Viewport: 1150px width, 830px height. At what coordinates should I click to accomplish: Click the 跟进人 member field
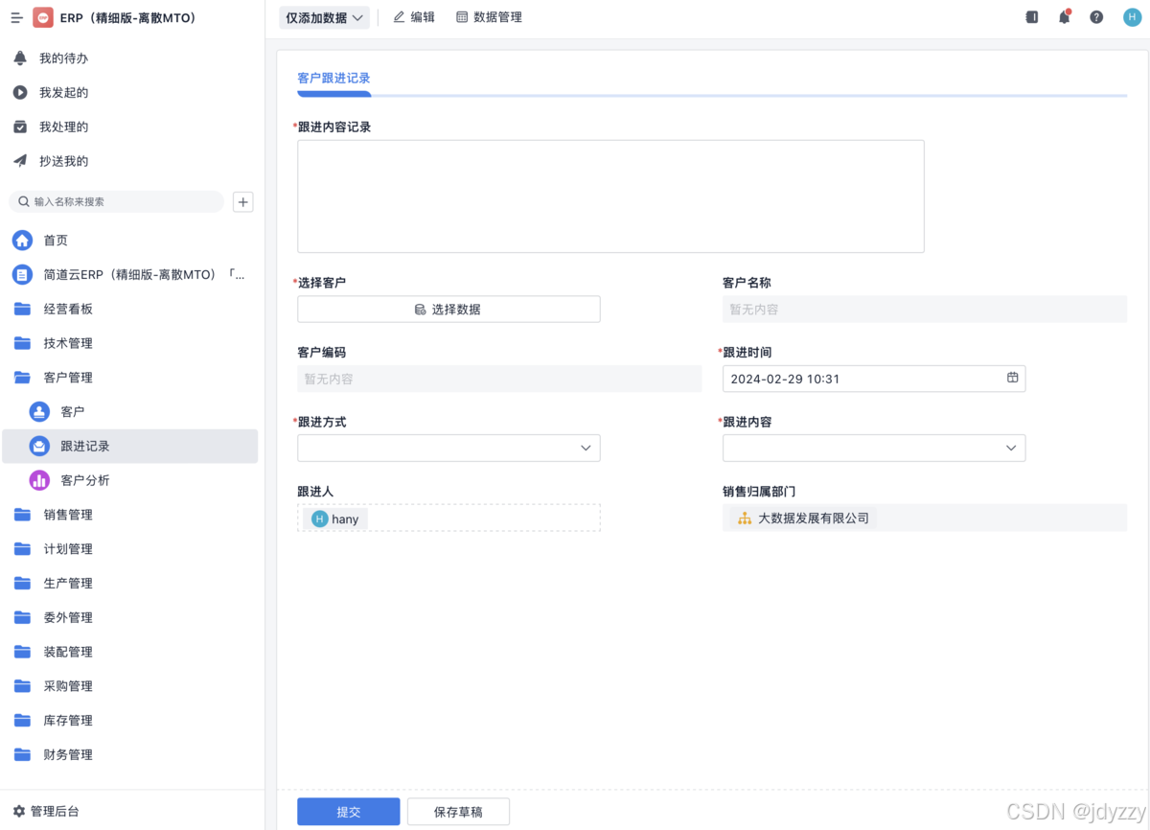448,518
